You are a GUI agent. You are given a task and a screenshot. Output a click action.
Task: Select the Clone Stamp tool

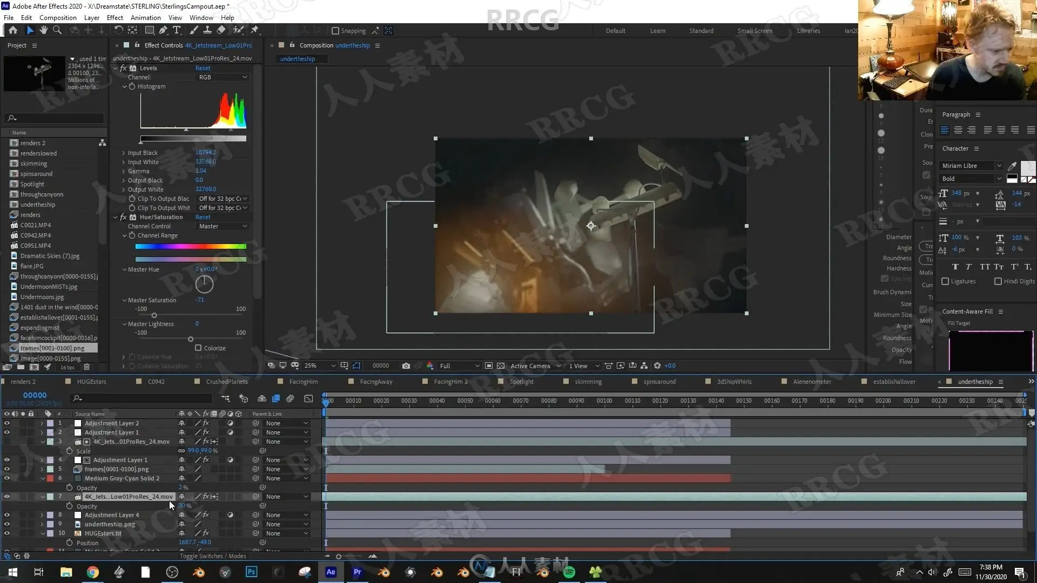tap(207, 30)
